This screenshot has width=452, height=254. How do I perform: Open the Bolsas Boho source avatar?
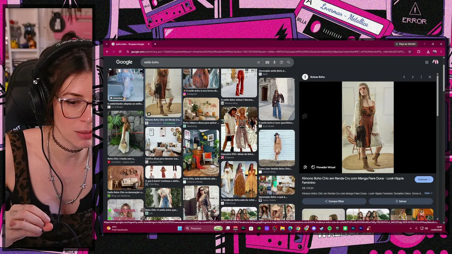(x=305, y=77)
